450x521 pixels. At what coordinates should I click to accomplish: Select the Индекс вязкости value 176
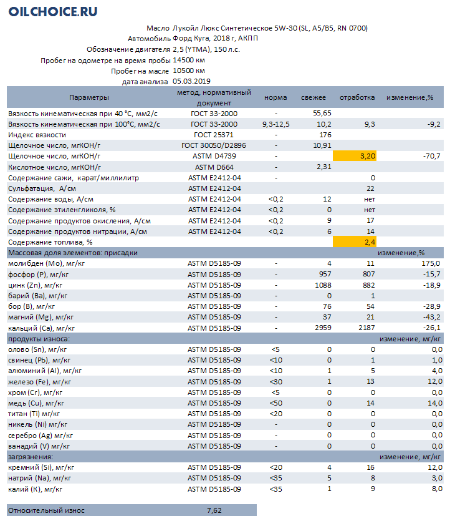pos(325,135)
